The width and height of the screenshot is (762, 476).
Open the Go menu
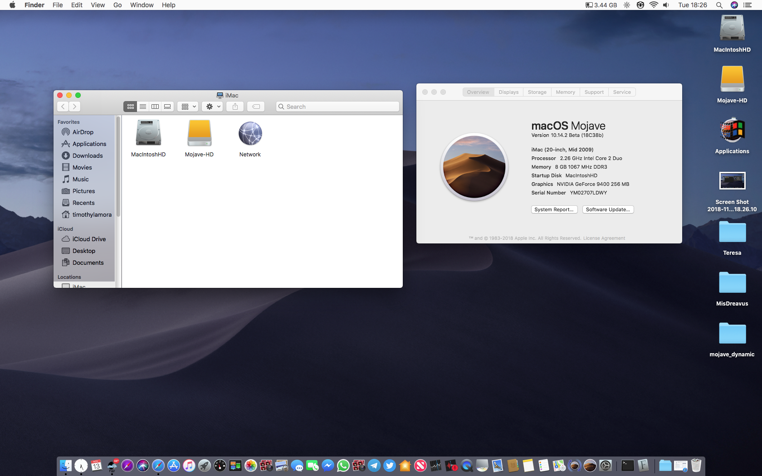[x=117, y=5]
